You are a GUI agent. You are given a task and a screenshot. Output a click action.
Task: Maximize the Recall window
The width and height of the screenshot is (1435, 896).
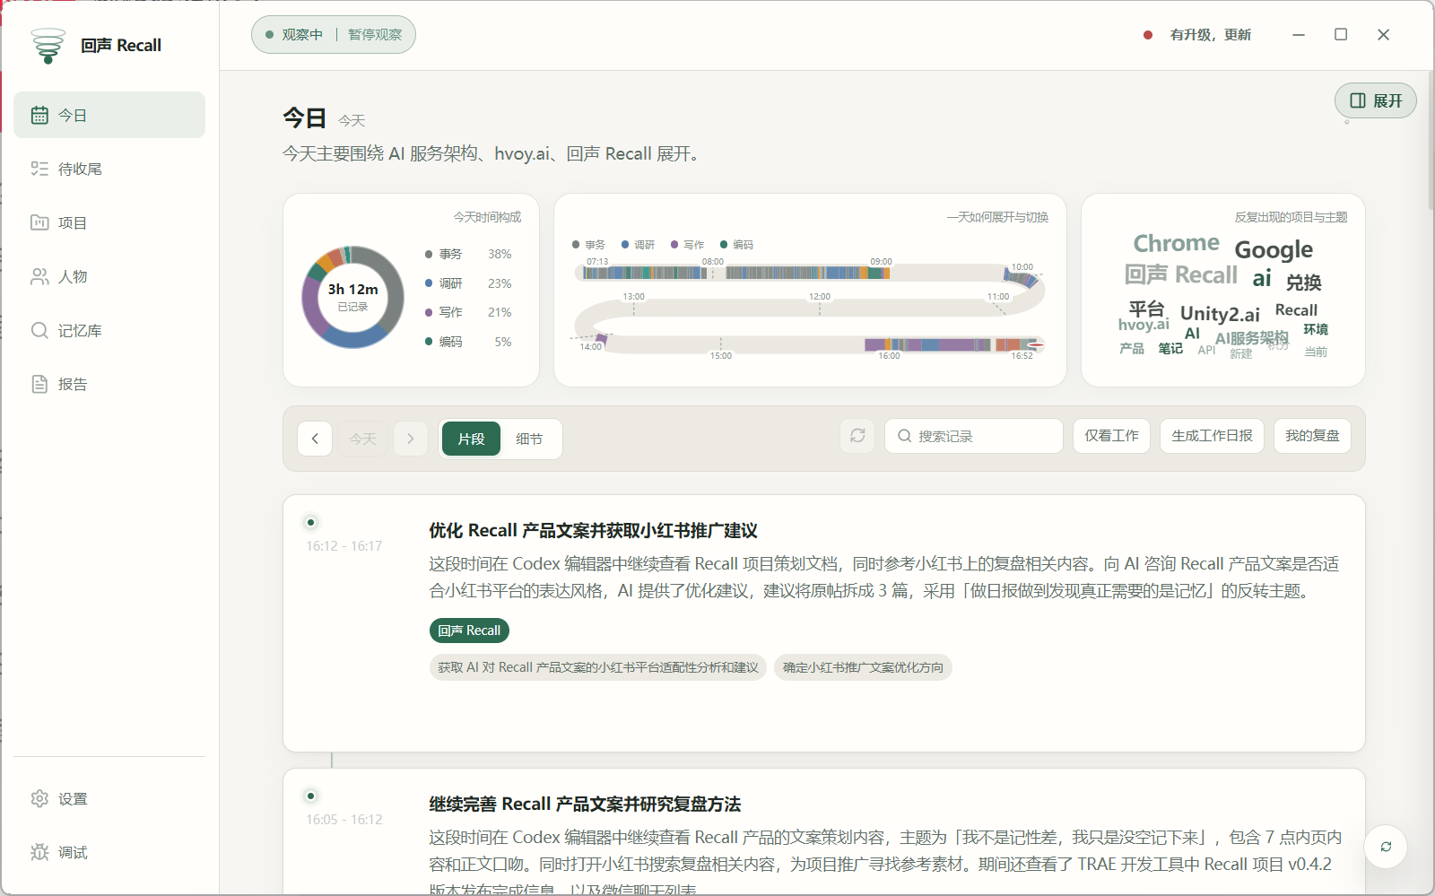tap(1341, 35)
